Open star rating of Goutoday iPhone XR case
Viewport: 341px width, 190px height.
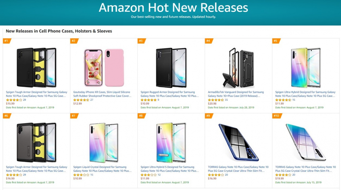tap(81, 100)
